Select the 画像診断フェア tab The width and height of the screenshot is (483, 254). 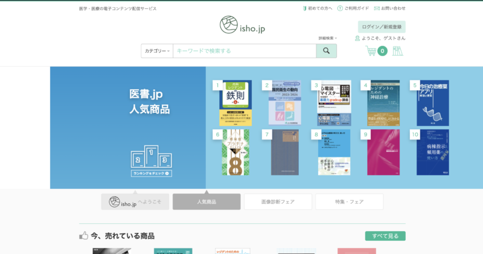(278, 202)
